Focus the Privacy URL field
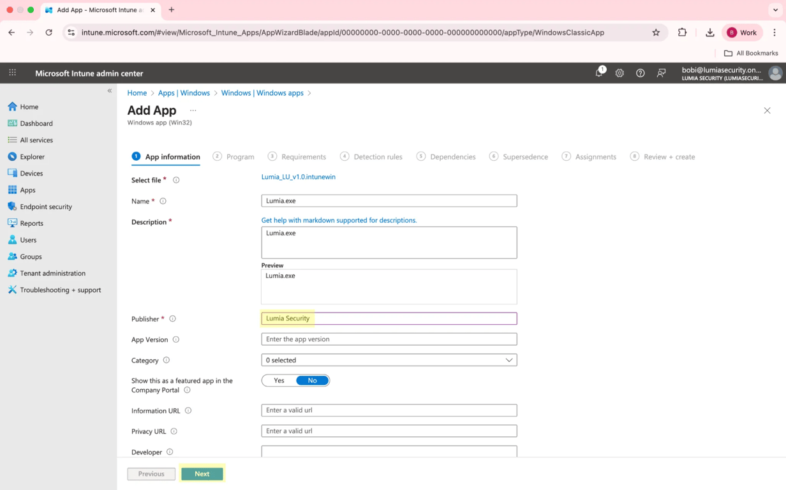Image resolution: width=786 pixels, height=490 pixels. (x=389, y=431)
